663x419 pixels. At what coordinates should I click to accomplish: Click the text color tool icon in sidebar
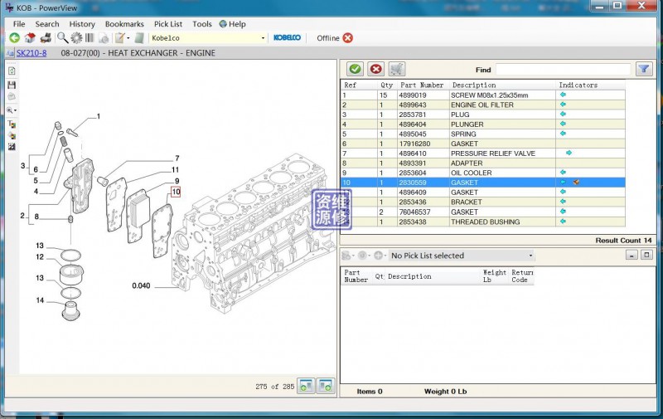pyautogui.click(x=12, y=124)
